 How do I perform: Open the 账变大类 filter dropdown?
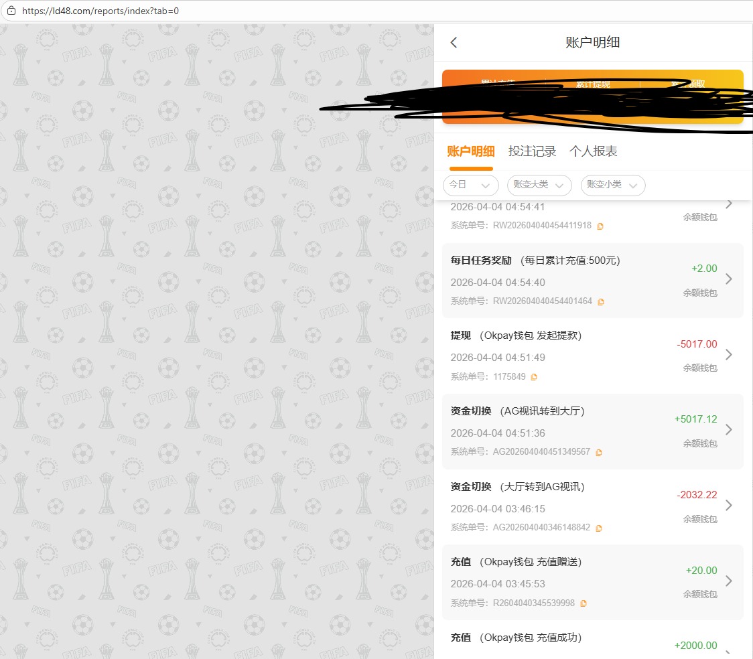pyautogui.click(x=539, y=185)
